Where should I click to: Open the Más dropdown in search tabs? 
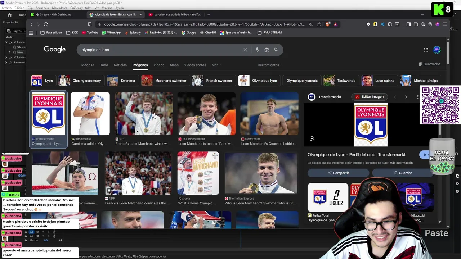point(216,65)
